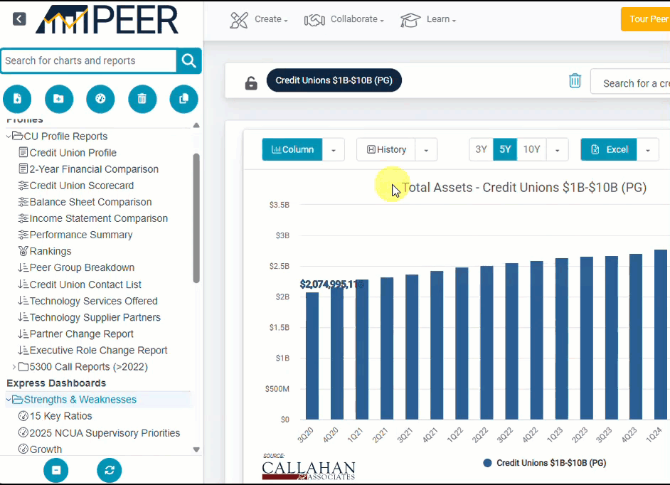Viewport: 670px width, 485px height.
Task: Click the History button
Action: coord(385,149)
